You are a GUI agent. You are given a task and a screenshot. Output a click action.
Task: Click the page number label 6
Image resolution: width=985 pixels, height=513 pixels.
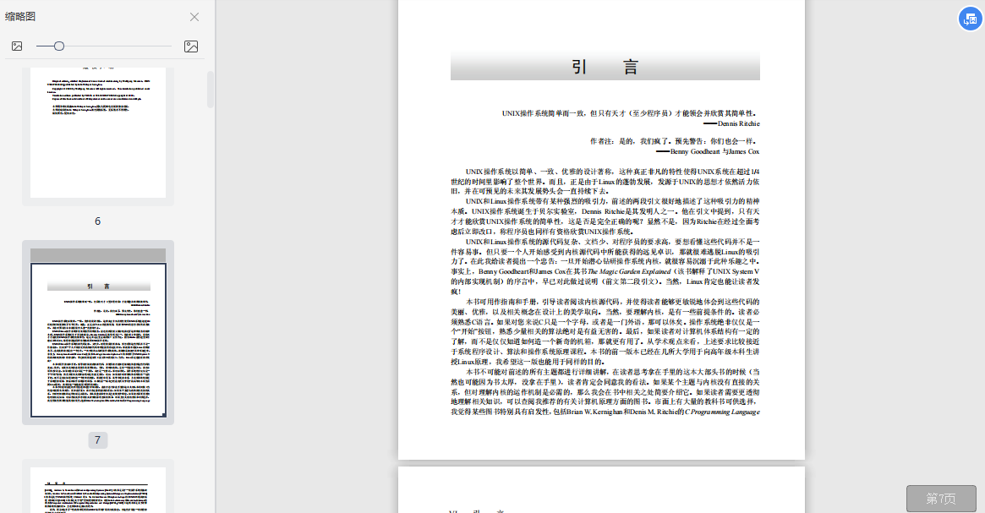97,221
